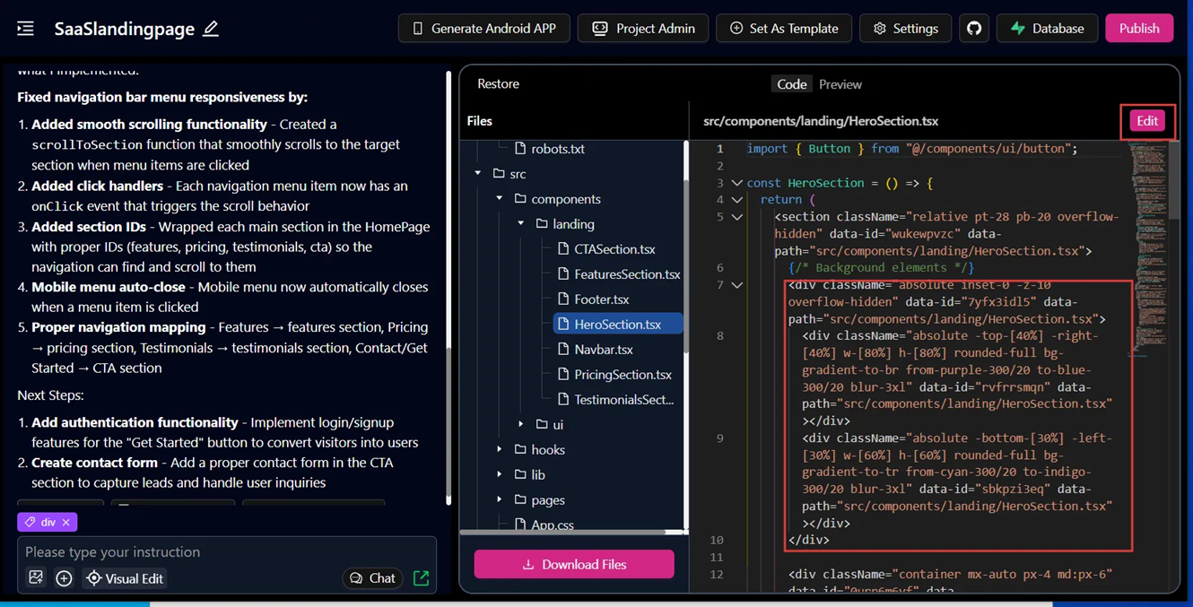Fold the code block at line 7

(x=736, y=285)
